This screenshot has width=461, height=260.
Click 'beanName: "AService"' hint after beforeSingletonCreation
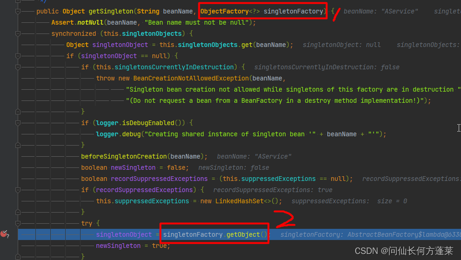254,157
